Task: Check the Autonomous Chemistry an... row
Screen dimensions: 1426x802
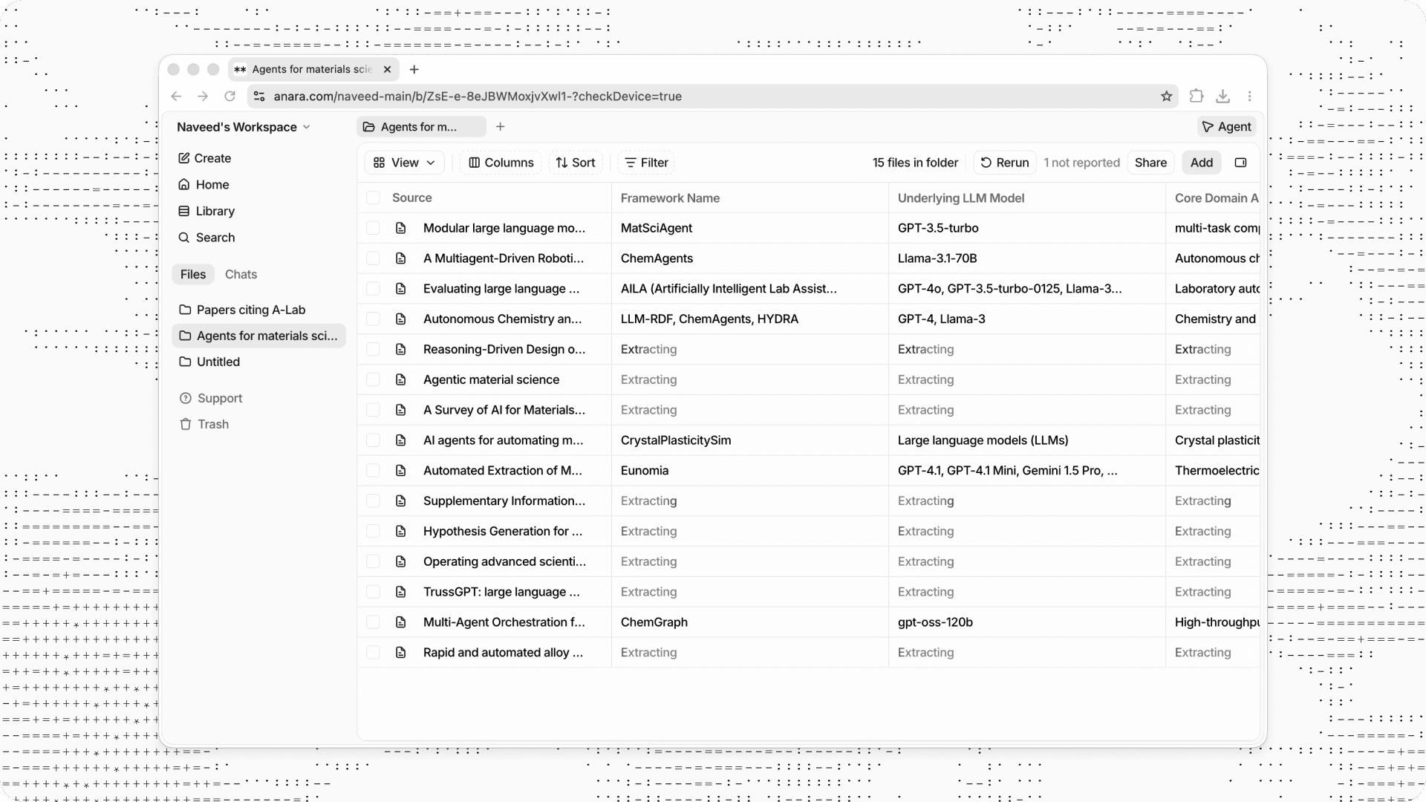Action: pyautogui.click(x=373, y=319)
